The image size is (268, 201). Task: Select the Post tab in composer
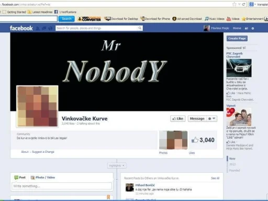20,177
